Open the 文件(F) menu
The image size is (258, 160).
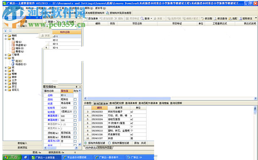(9, 8)
